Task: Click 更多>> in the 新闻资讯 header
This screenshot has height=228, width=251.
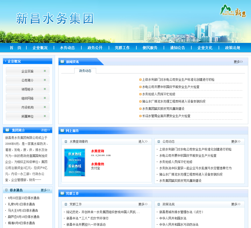Action: click(238, 62)
